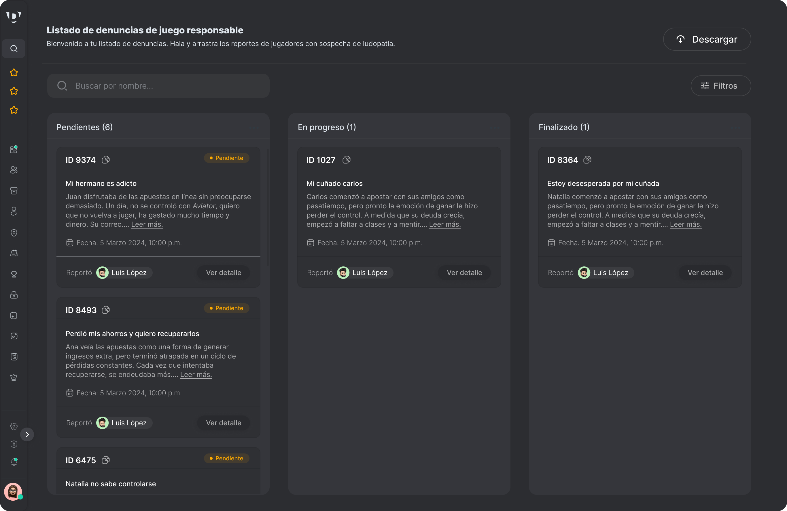The width and height of the screenshot is (787, 511).
Task: Copy ID 9374 using copy icon
Action: coord(105,160)
